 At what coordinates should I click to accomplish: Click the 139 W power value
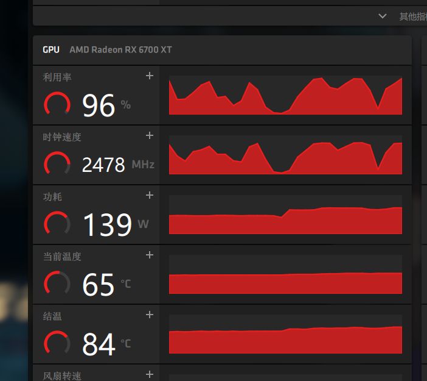click(x=116, y=224)
